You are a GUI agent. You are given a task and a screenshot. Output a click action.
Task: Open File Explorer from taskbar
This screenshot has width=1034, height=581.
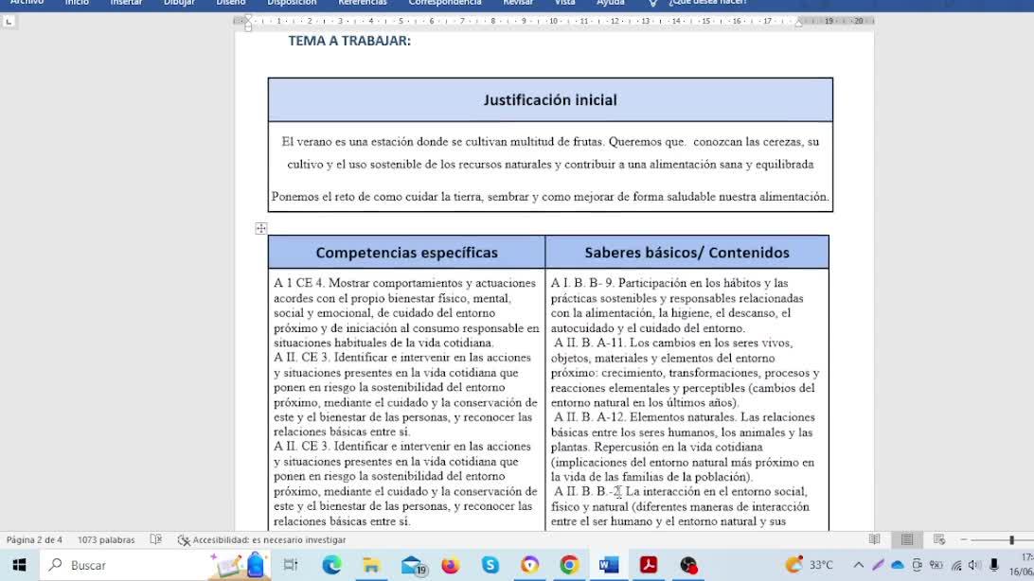coord(371,565)
